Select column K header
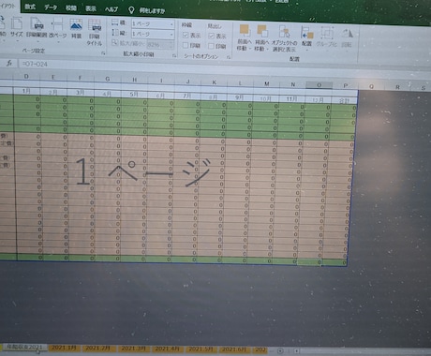431x356 pixels. click(215, 82)
